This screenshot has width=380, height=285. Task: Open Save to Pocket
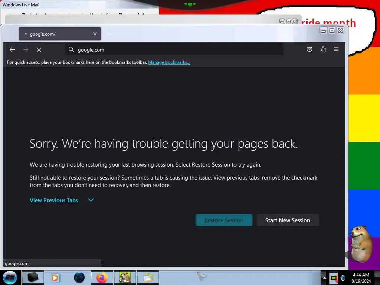(309, 49)
